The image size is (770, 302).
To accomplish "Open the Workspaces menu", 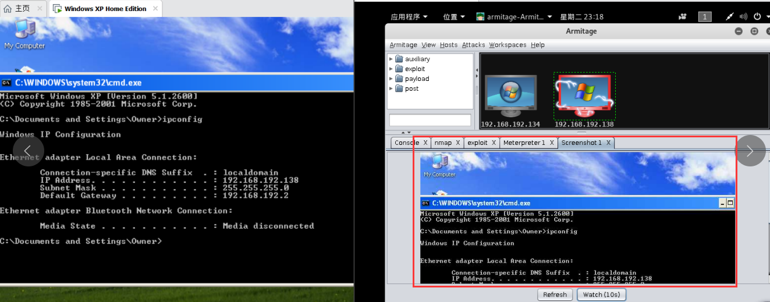I will point(508,45).
